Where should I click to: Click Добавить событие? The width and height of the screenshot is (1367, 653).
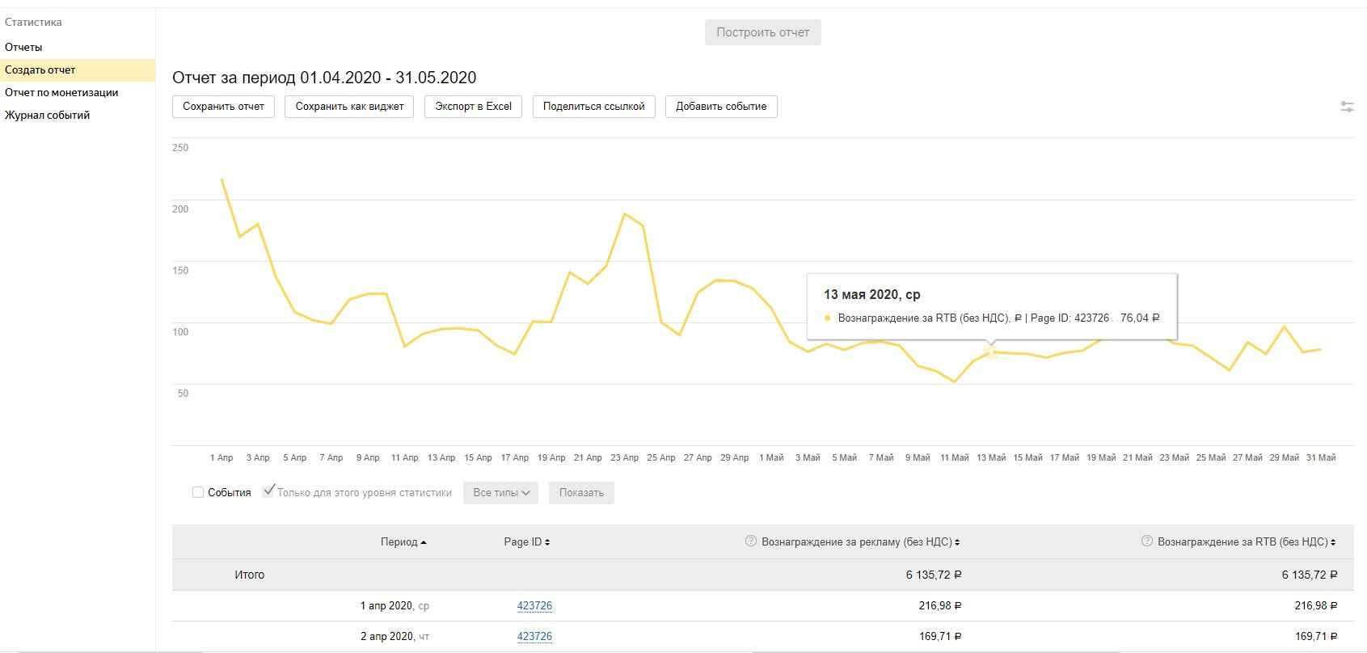[x=722, y=107]
